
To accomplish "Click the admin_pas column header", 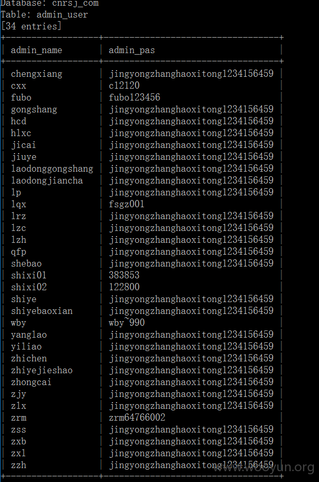I will pos(131,51).
